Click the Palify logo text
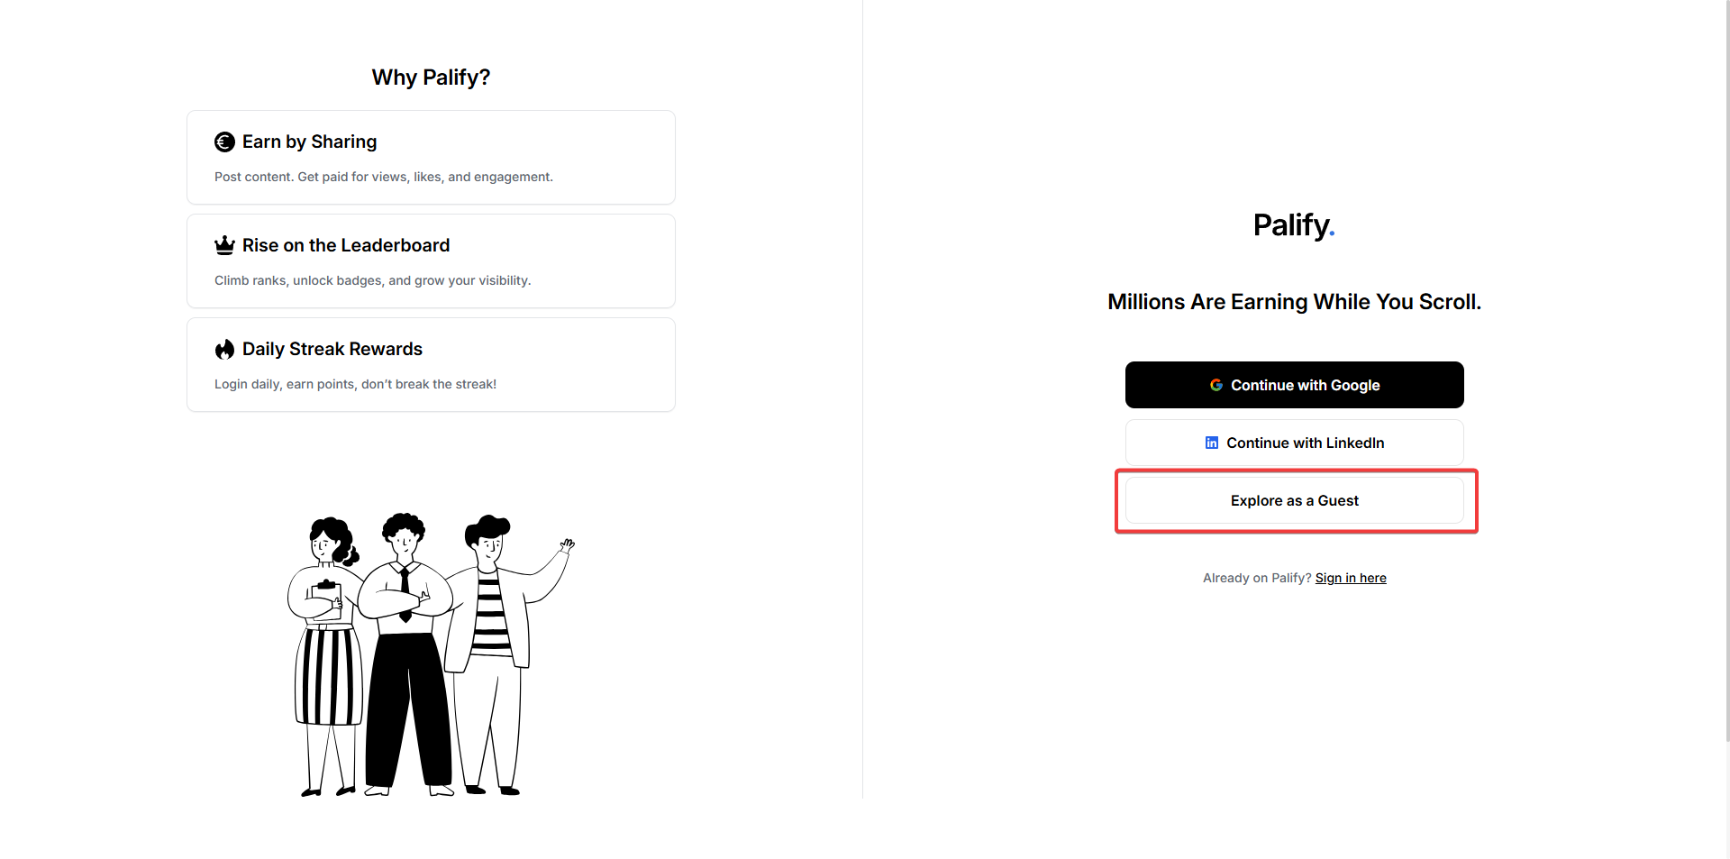Image resolution: width=1730 pixels, height=859 pixels. point(1293,225)
